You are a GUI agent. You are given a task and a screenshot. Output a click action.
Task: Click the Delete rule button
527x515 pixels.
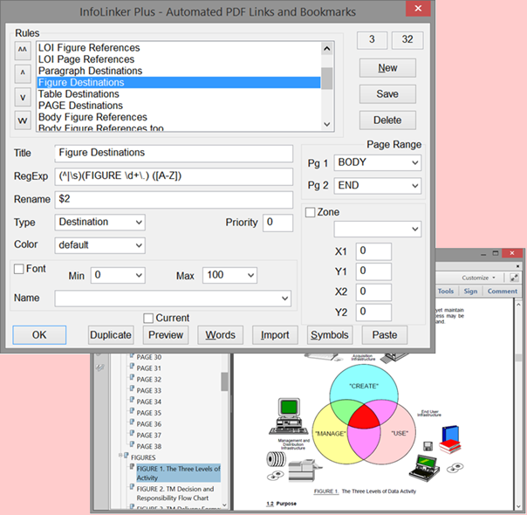(387, 120)
